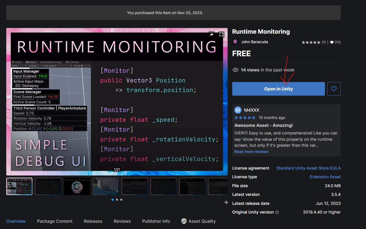Viewport: 366px width, 229px height.
Task: Click the file size value 24.0 MB
Action: tap(333, 186)
